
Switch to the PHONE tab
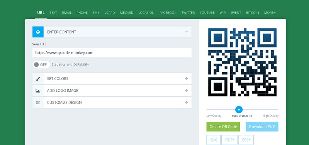click(82, 13)
